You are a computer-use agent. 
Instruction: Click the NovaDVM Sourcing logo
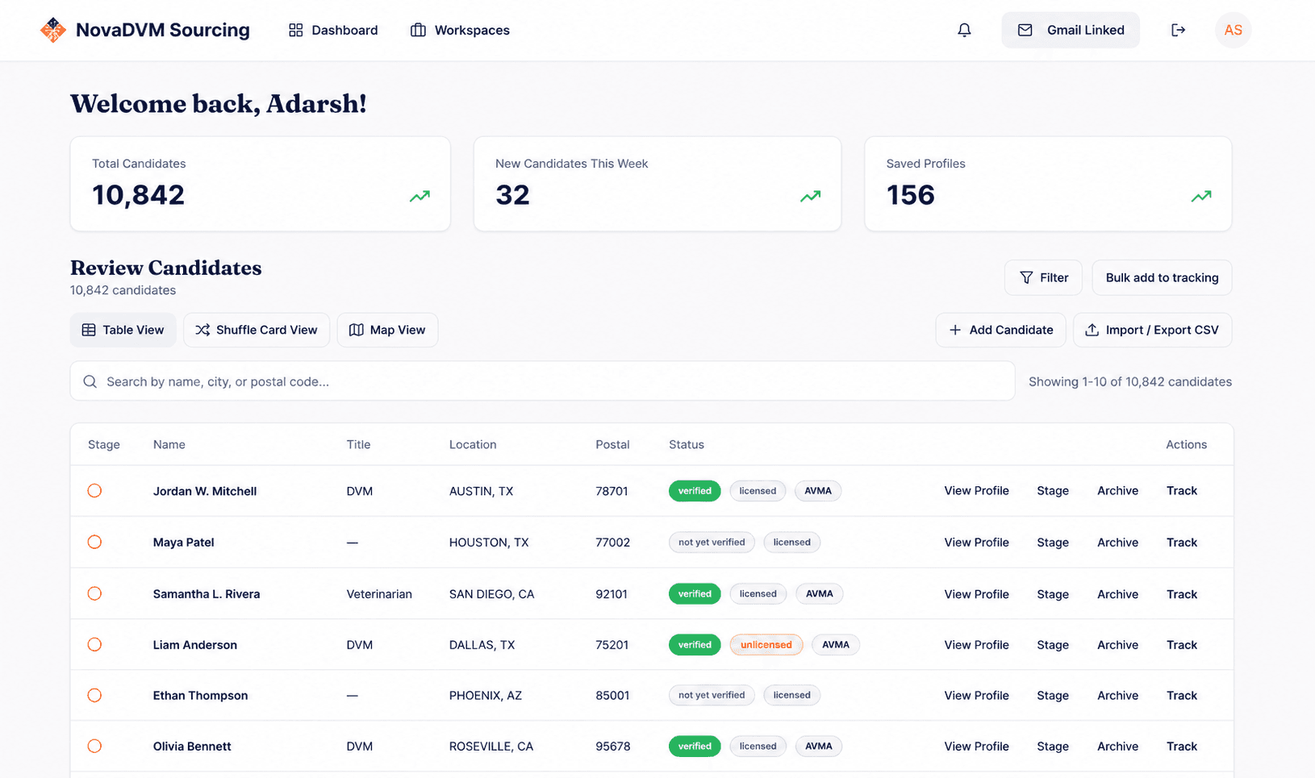(x=53, y=30)
